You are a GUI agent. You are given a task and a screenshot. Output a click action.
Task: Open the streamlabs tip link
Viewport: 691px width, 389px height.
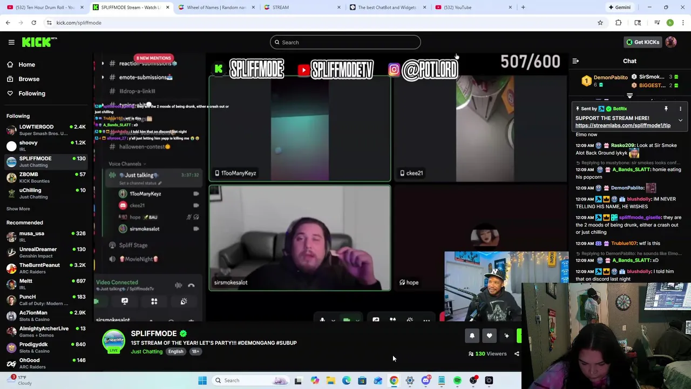[623, 125]
